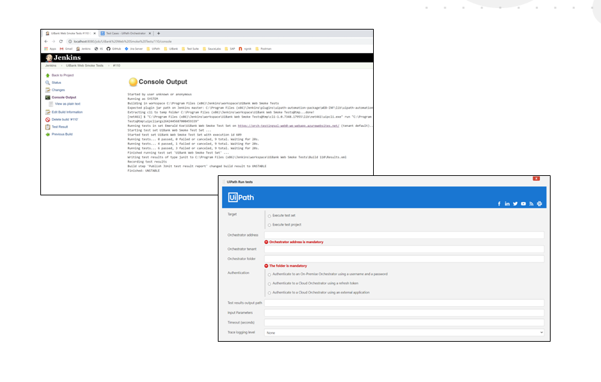Open Console Output in Jenkins sidebar
Viewport: 601px width, 382px height.
[64, 97]
